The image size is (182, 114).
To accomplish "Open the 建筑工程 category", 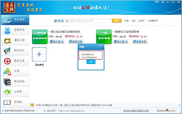I will (x=15, y=40).
